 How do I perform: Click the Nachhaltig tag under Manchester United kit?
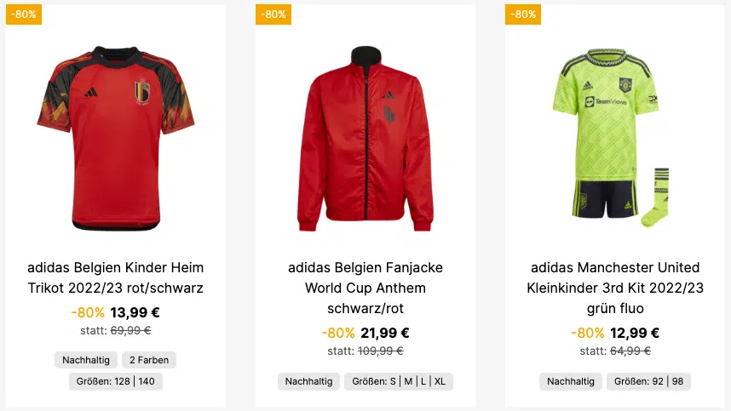coord(571,381)
